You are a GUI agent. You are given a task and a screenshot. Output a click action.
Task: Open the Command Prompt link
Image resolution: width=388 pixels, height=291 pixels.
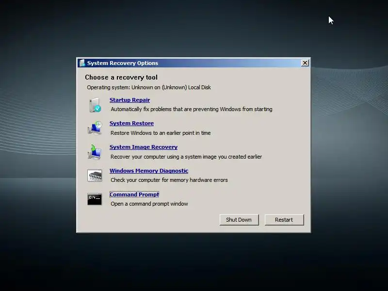click(x=134, y=194)
